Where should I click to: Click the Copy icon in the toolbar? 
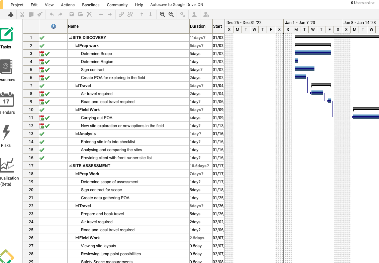coord(31,14)
